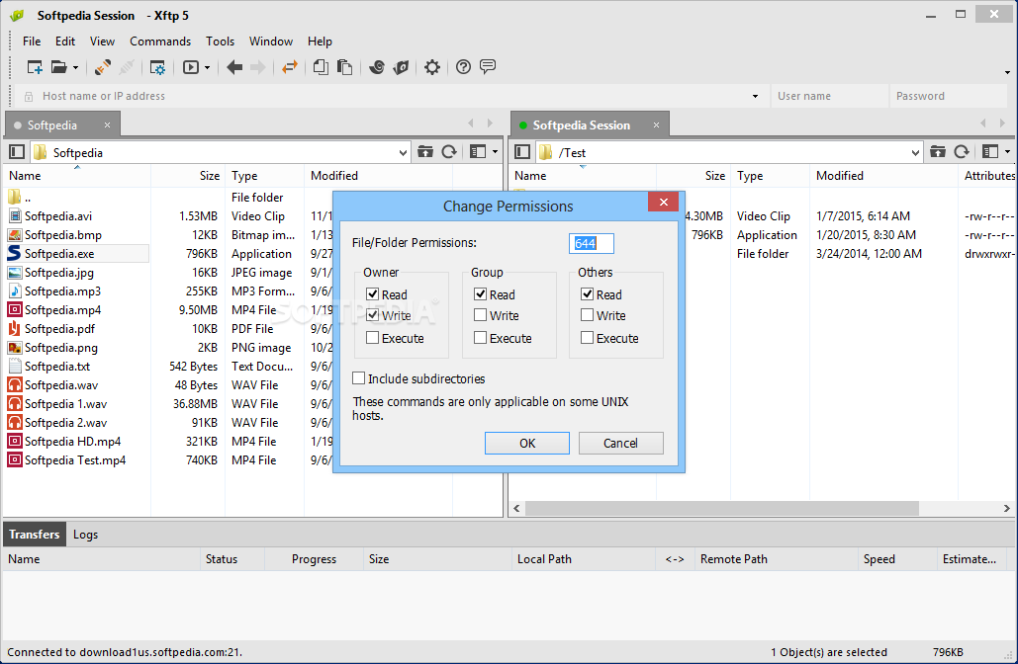Go to parent folder in local pane
Image resolution: width=1018 pixels, height=664 pixels.
pyautogui.click(x=425, y=152)
